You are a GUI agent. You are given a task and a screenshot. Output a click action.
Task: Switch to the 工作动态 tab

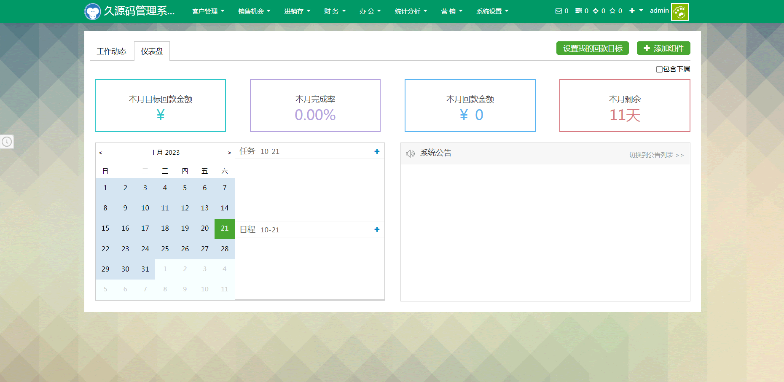[x=111, y=51]
